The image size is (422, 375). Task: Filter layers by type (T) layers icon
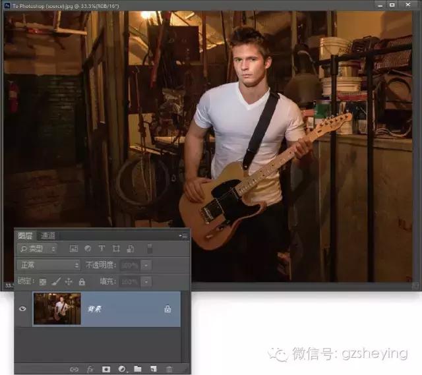[102, 248]
